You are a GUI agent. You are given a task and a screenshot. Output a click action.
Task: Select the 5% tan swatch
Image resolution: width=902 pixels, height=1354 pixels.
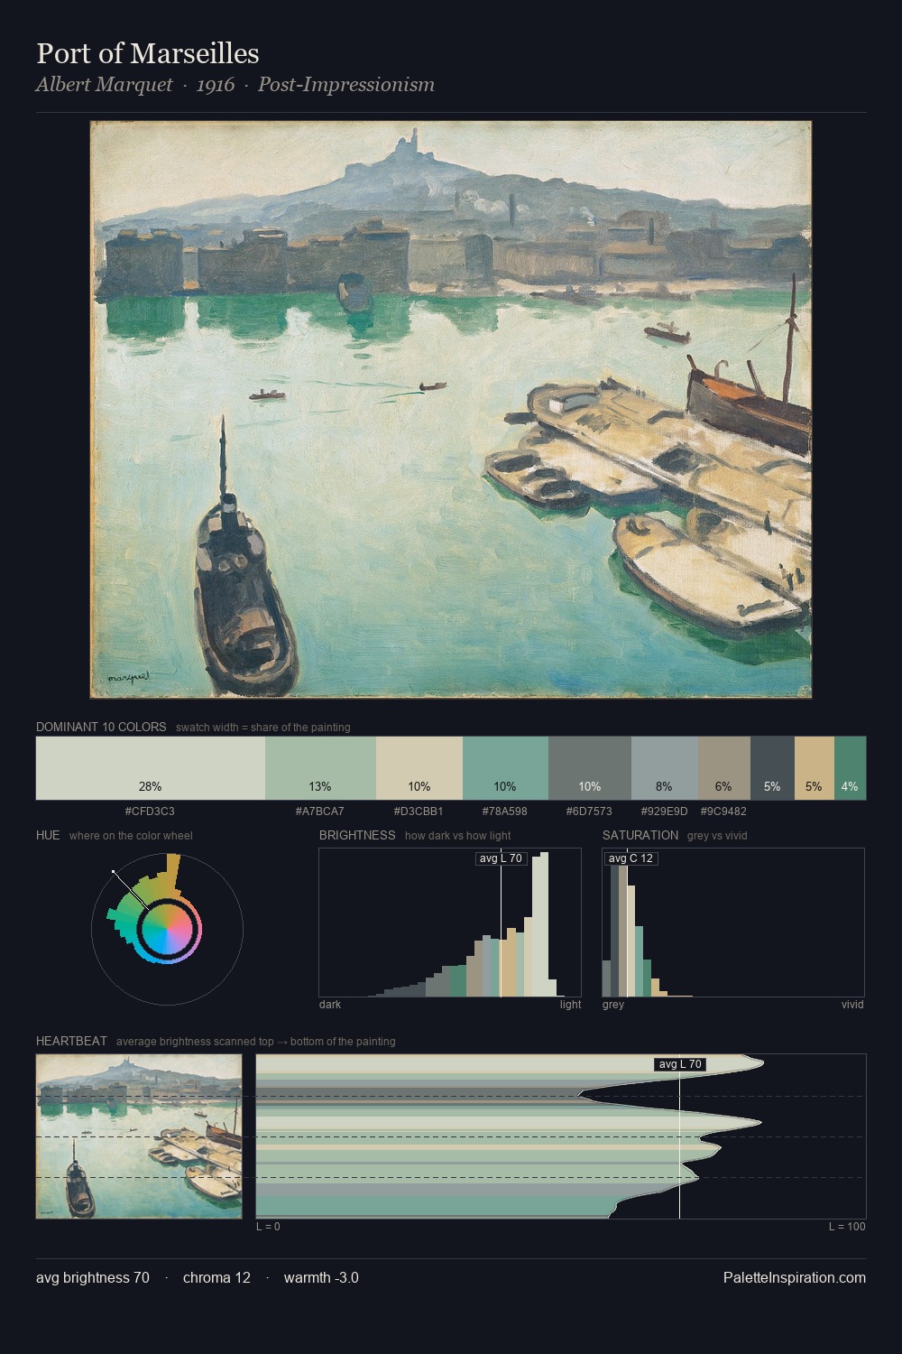coord(815,768)
